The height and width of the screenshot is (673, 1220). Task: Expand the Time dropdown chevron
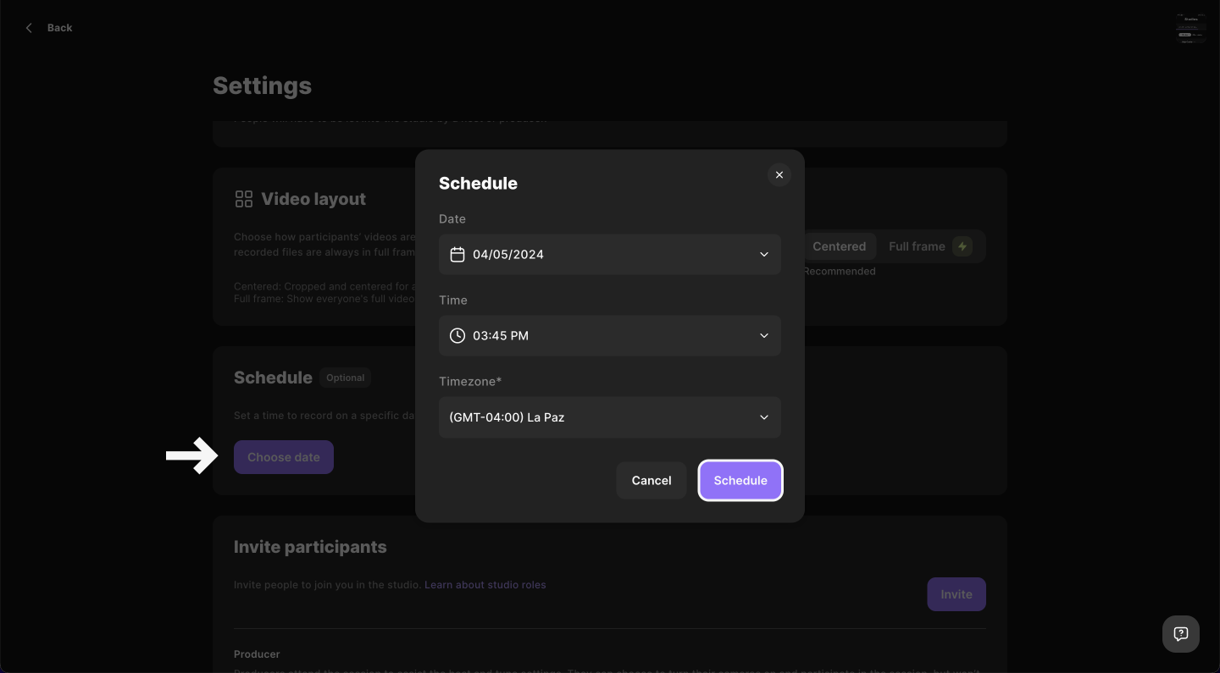[764, 336]
